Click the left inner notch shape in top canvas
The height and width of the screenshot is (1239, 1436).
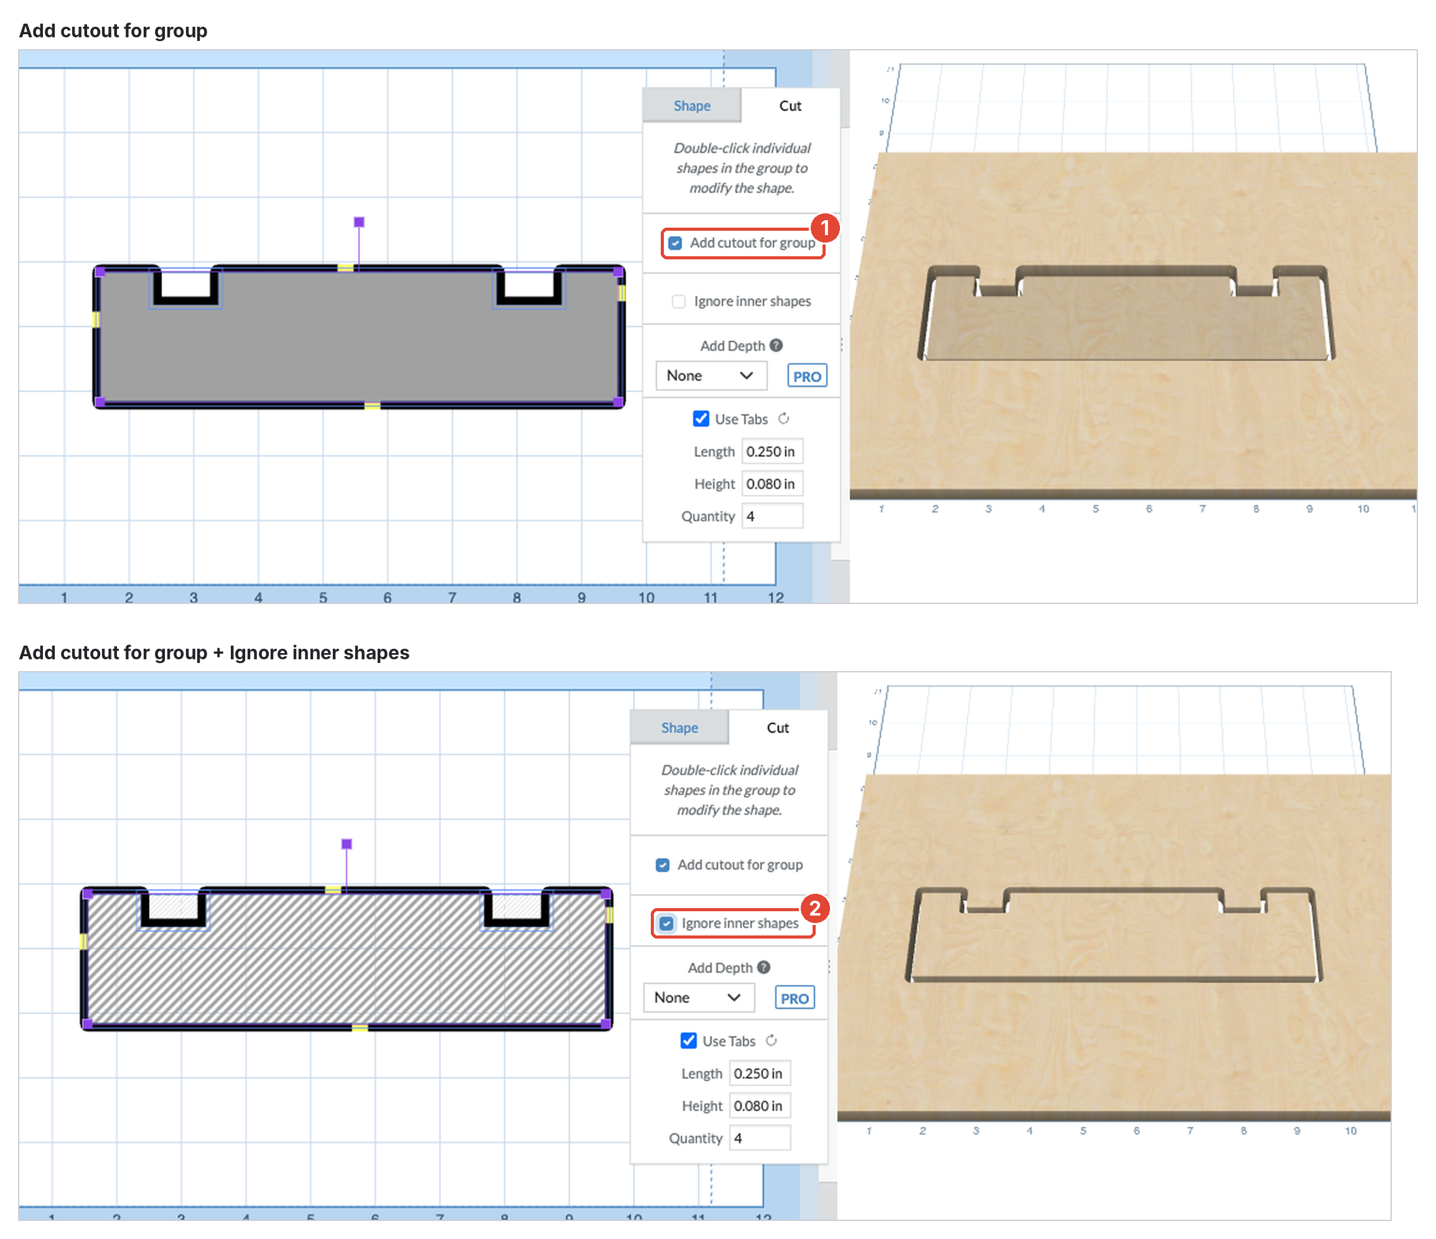(186, 287)
